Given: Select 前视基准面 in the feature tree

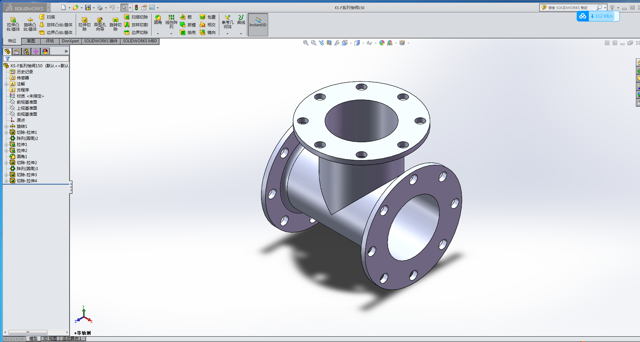Looking at the screenshot, I should pyautogui.click(x=27, y=102).
